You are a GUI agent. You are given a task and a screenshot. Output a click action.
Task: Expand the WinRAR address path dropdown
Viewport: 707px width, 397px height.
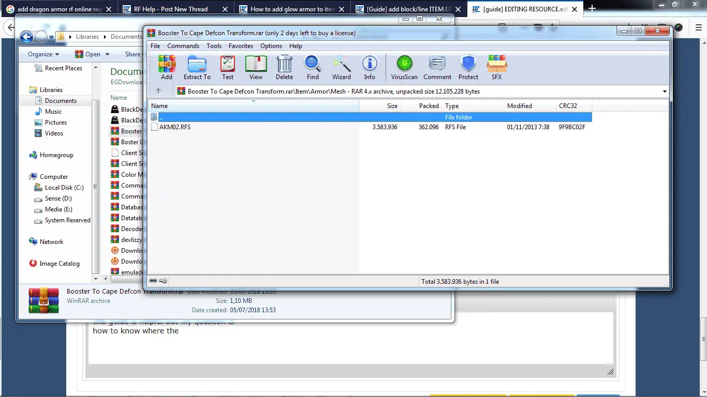(x=665, y=91)
